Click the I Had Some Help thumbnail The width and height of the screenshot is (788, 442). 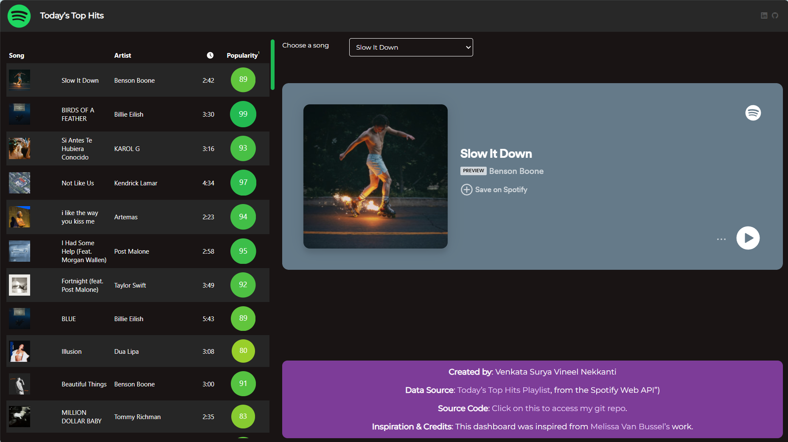(x=20, y=251)
